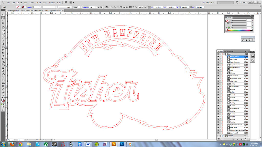The height and width of the screenshot is (147, 262).
Task: Hide the i.dot sublayer
Action: point(218,70)
